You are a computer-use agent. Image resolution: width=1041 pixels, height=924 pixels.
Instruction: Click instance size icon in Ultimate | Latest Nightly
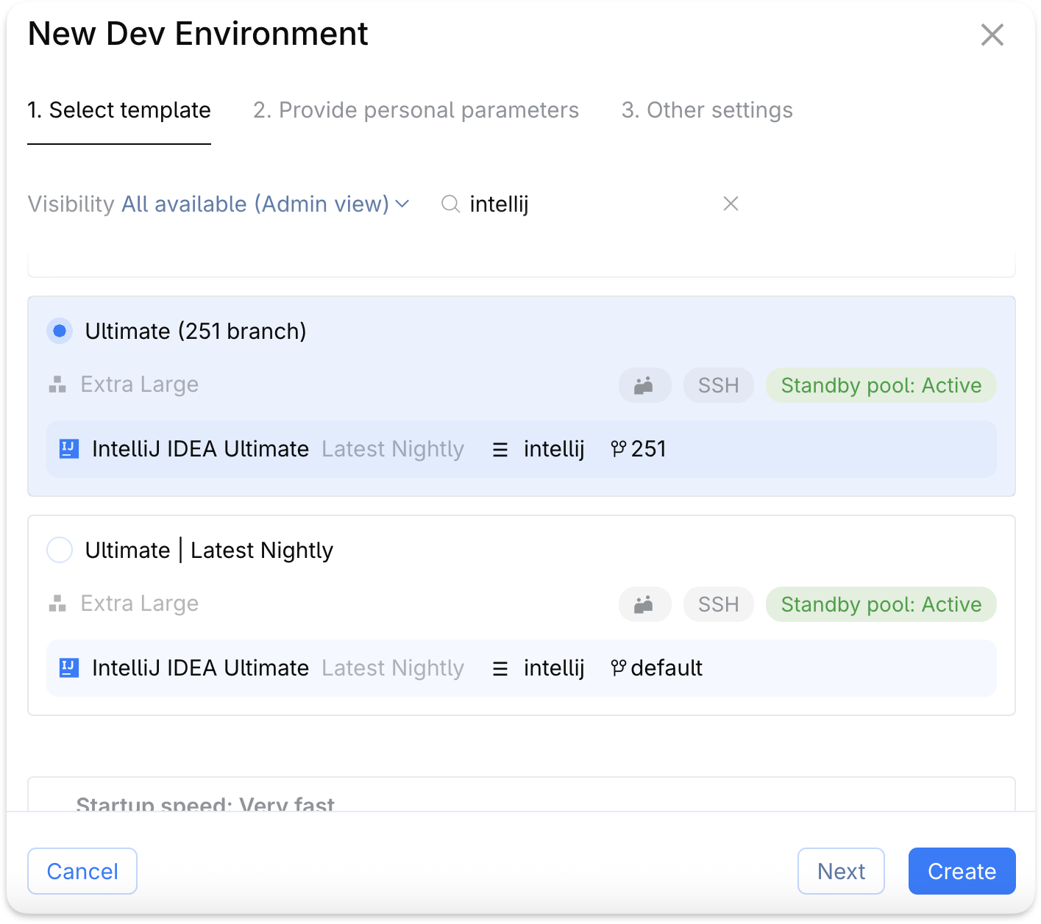tap(57, 604)
